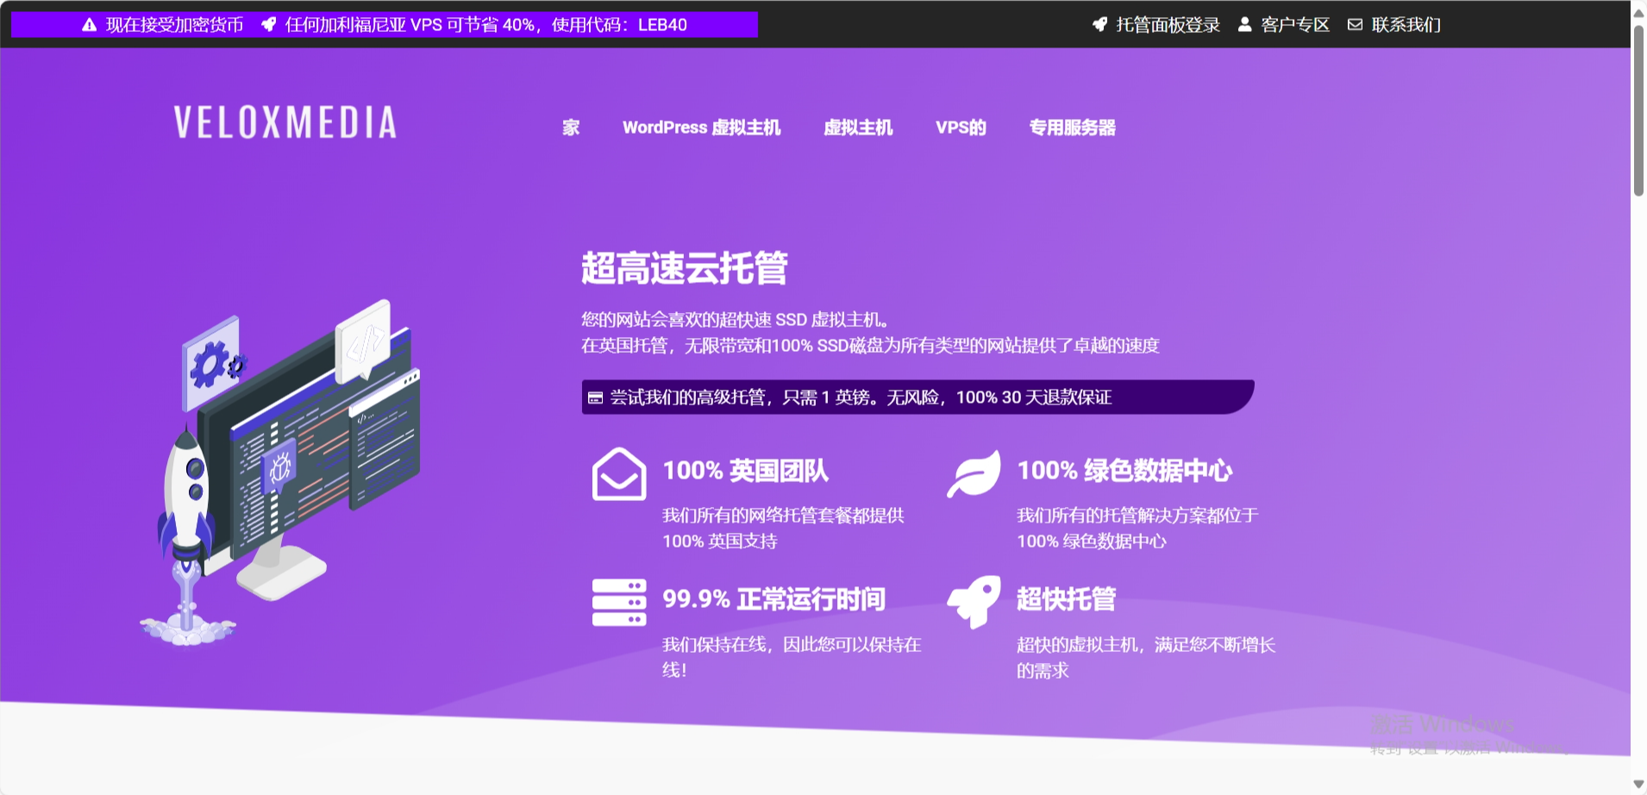Click the 尝试我们的高级托管 promotional banner
This screenshot has height=795, width=1647.
(x=914, y=397)
